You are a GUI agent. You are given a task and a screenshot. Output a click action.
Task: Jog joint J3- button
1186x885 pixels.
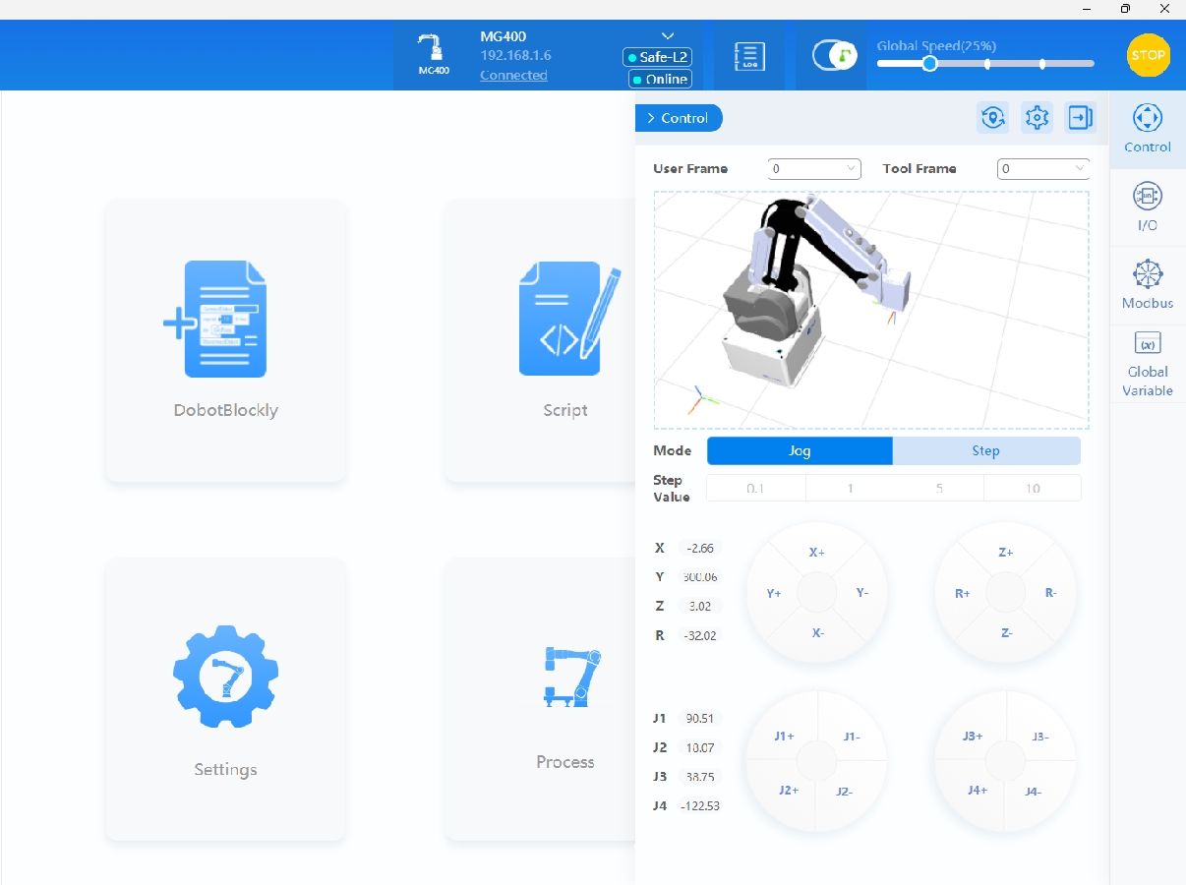(x=1039, y=737)
